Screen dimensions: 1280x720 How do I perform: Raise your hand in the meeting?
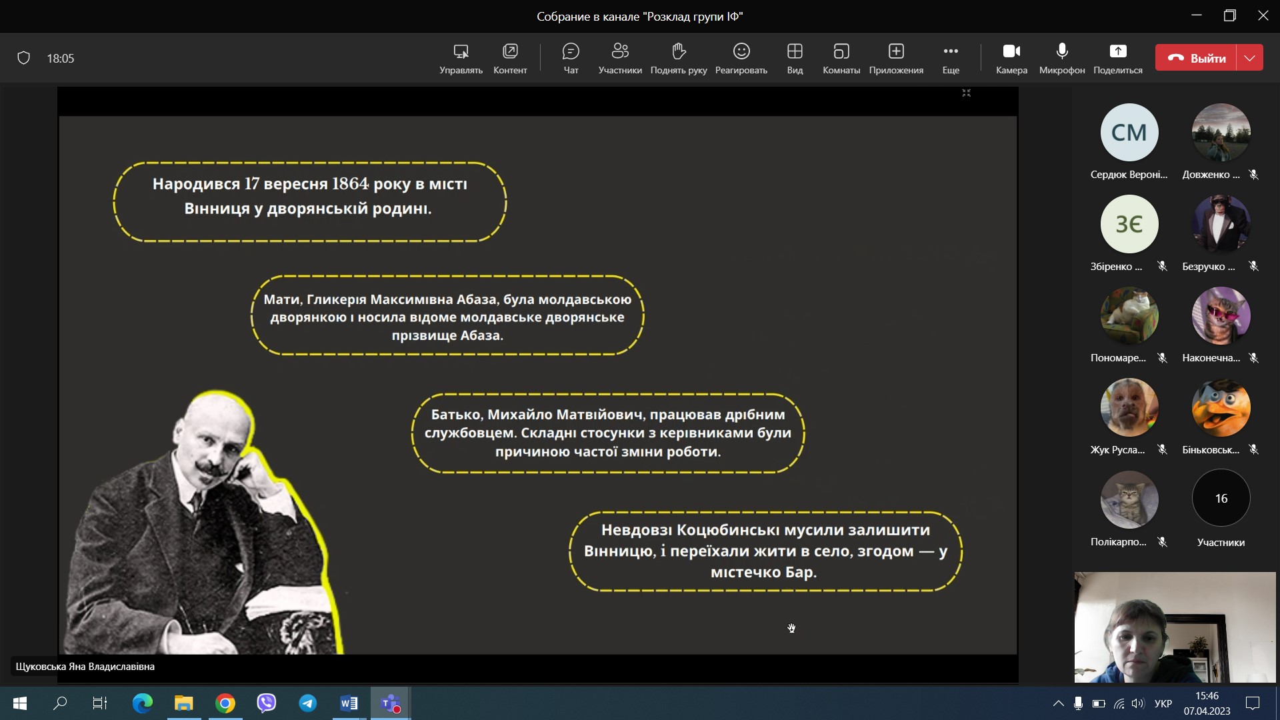(x=678, y=58)
